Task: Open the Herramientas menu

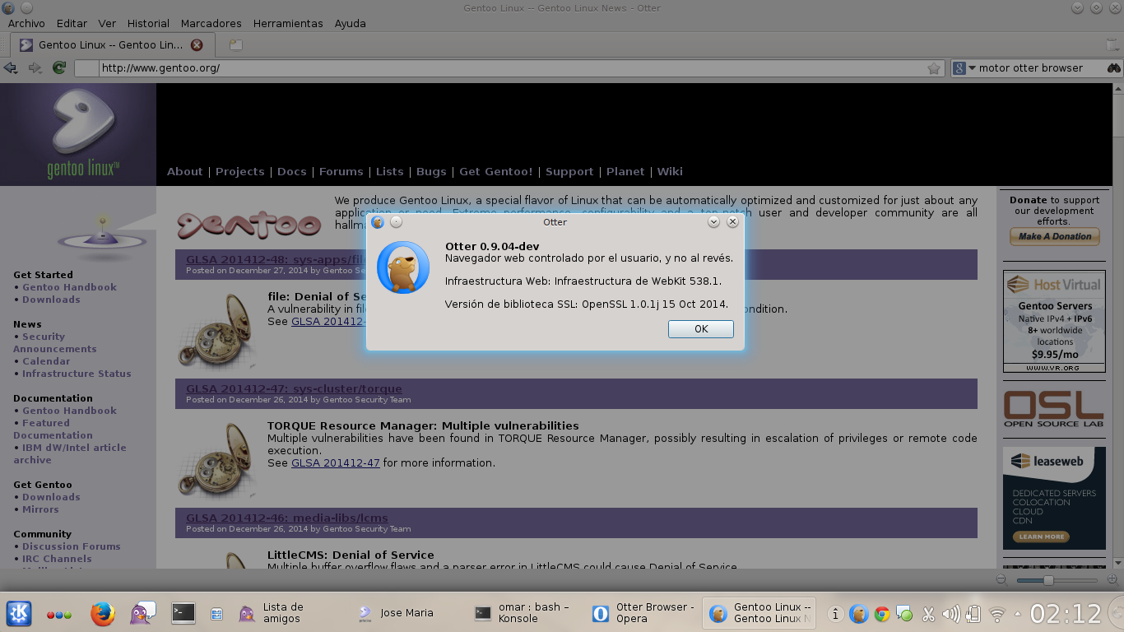Action: coord(288,24)
